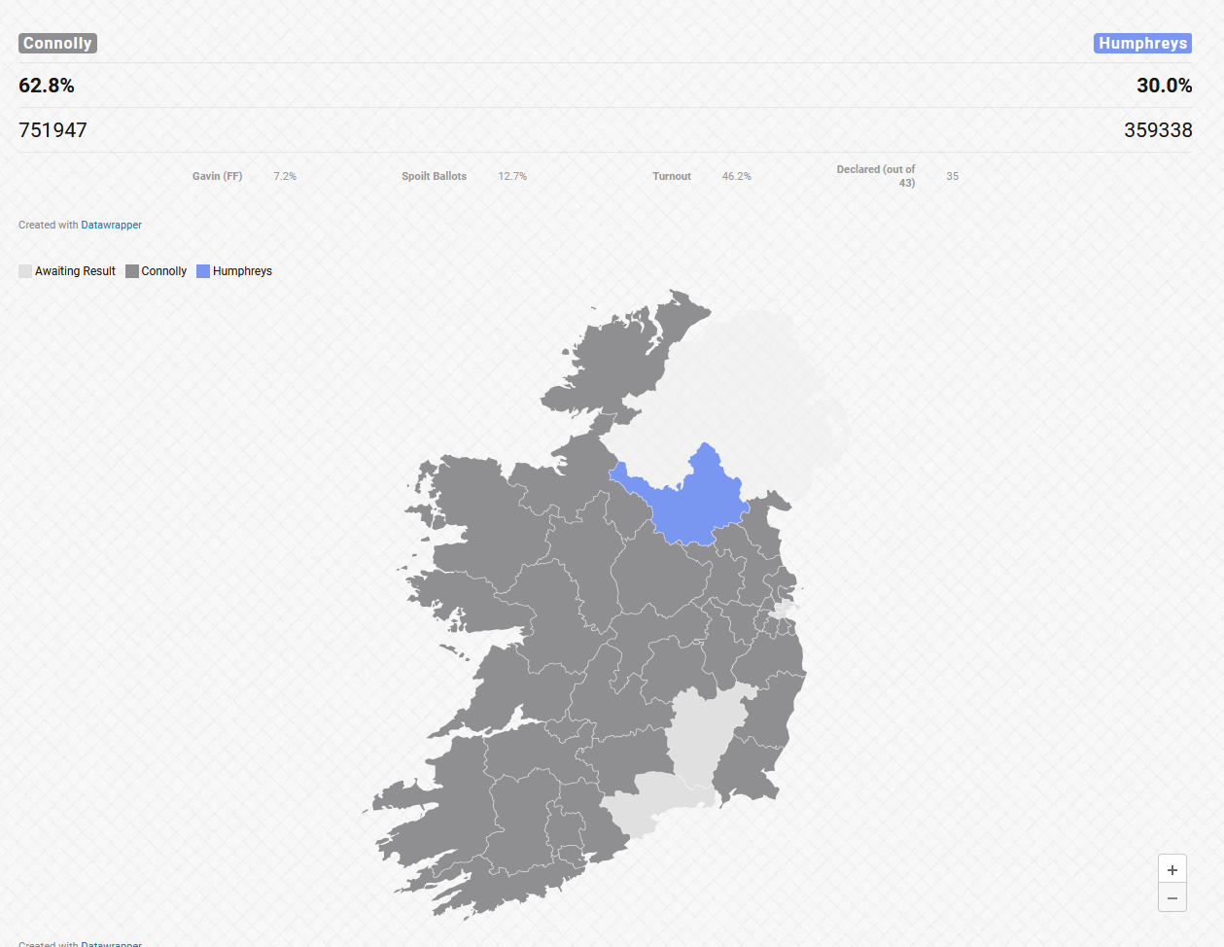This screenshot has height=947, width=1224.
Task: Click the grey Connolly legend swatch
Action: pyautogui.click(x=132, y=271)
